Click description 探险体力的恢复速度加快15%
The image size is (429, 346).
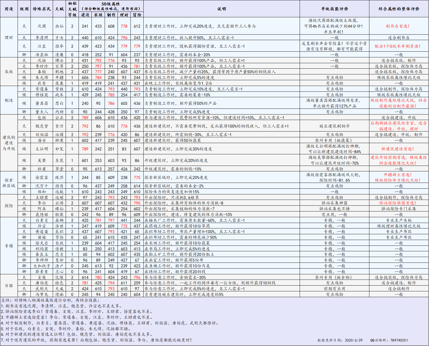pos(172,192)
